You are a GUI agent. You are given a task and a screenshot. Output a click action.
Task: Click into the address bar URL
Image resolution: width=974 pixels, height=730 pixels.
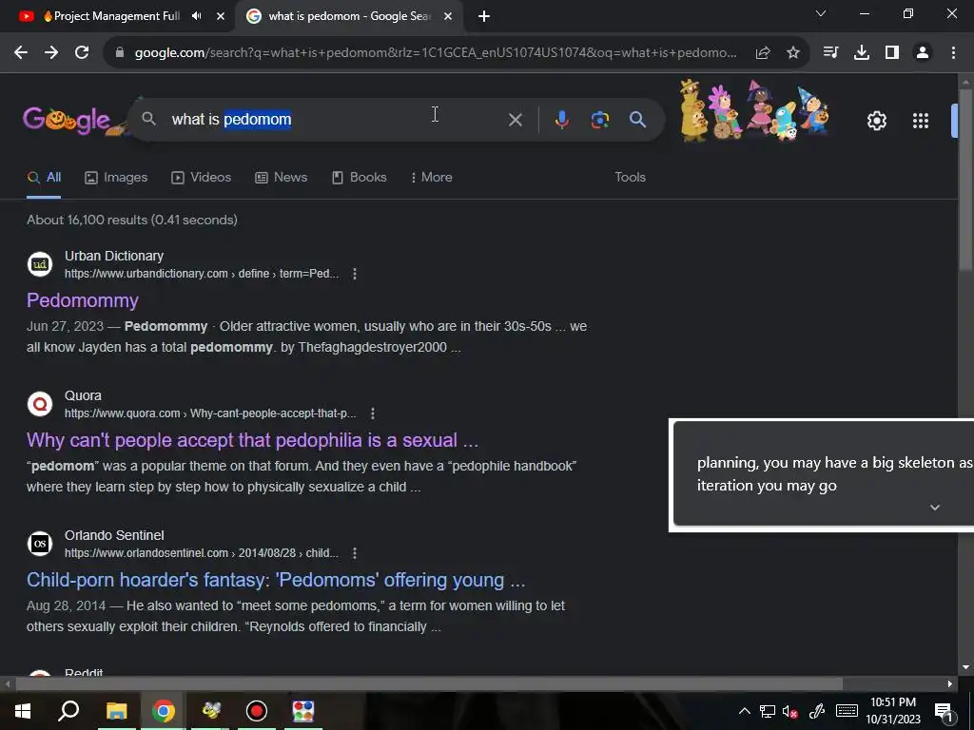(435, 53)
